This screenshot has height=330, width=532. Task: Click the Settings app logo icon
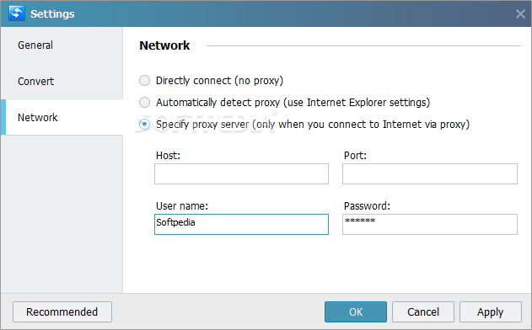17,13
